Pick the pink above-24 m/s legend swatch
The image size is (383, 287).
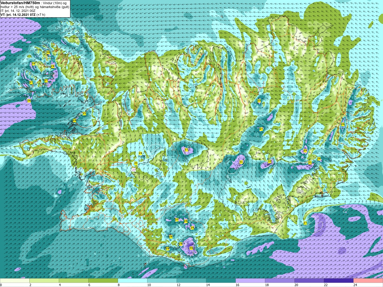click(368, 280)
